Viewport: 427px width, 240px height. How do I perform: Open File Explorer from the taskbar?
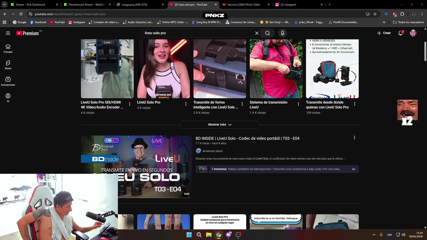click(208, 235)
